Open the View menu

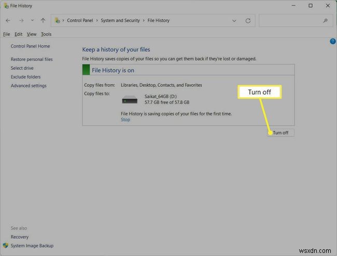coord(32,34)
